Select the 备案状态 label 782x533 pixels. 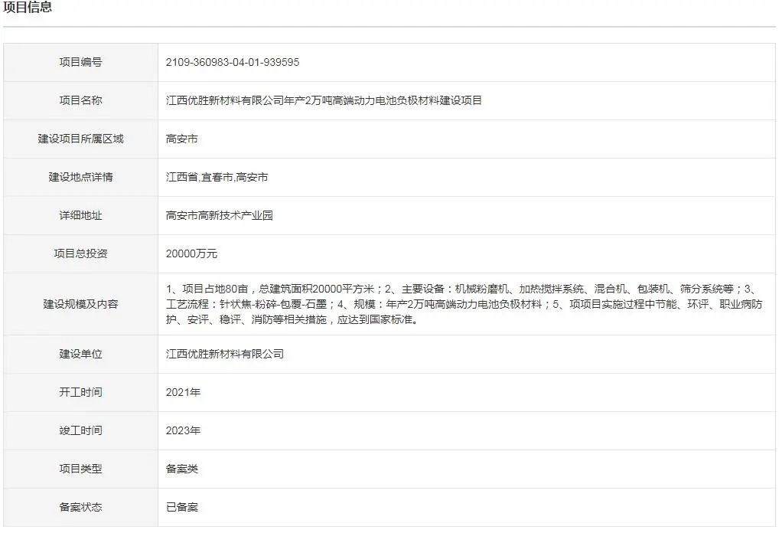[80, 507]
